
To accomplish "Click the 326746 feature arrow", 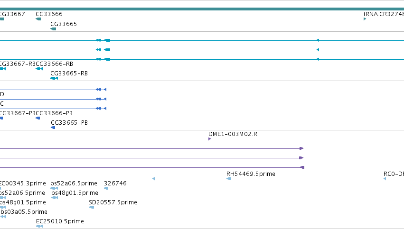I will (106, 188).
